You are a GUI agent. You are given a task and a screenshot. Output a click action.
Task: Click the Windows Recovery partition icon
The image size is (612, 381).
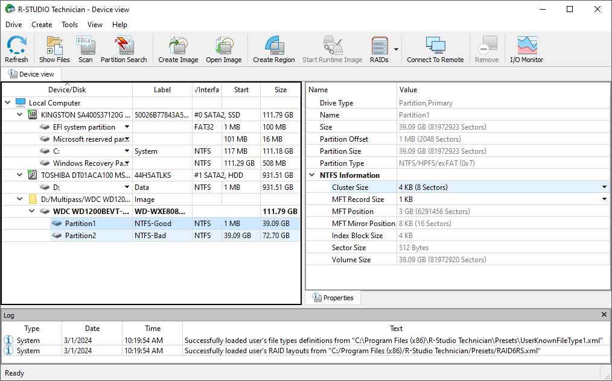click(45, 163)
